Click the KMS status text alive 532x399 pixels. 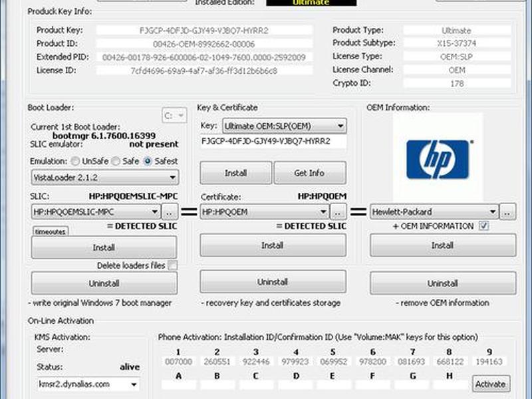[130, 367]
